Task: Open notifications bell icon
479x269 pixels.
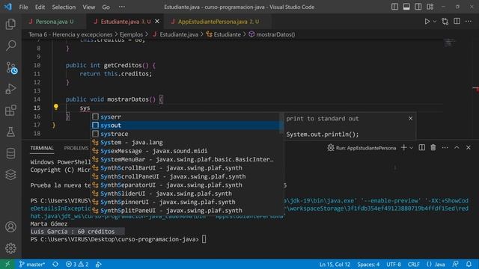Action: [469, 264]
